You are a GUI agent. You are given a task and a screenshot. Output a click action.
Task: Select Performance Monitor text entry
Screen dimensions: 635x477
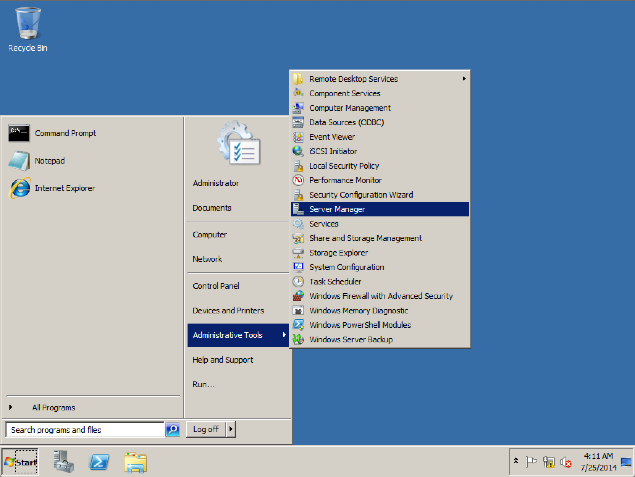click(x=345, y=180)
